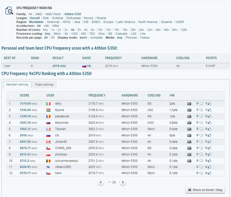Choose the Elite league filter
The image size is (231, 197).
click(x=46, y=18)
